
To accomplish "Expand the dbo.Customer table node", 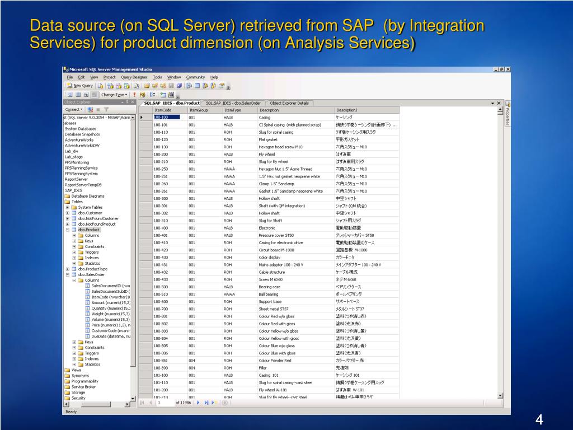I will (68, 213).
